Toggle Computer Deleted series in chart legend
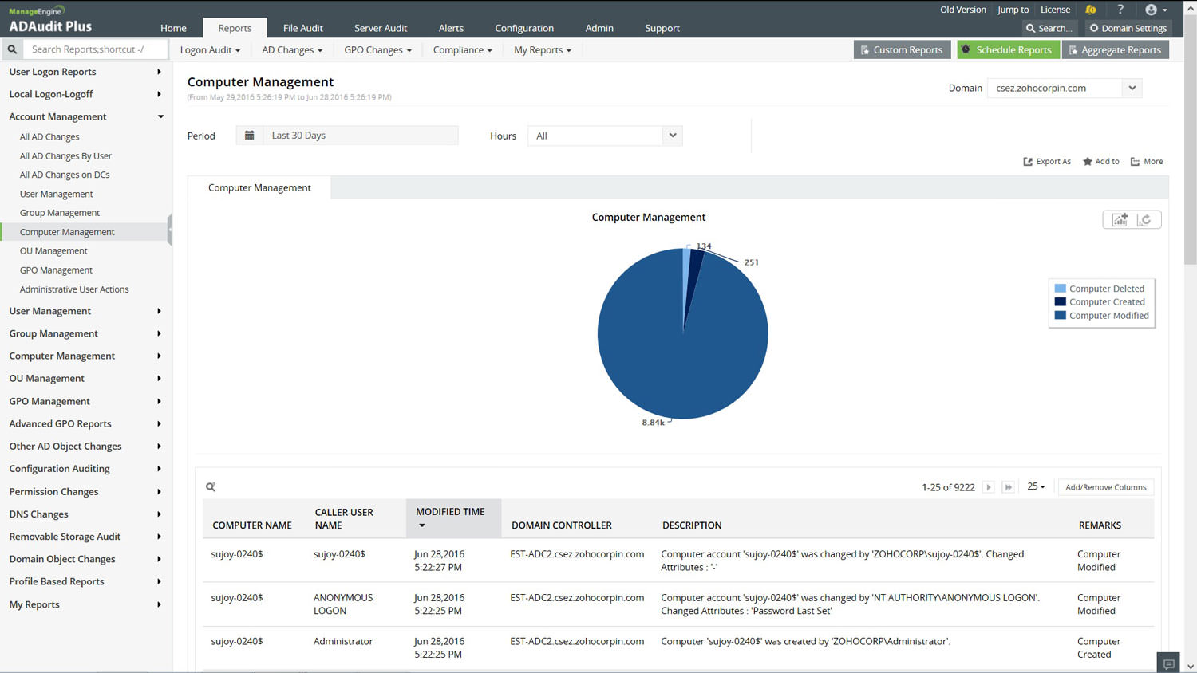Screen dimensions: 1197x673 pos(1106,289)
